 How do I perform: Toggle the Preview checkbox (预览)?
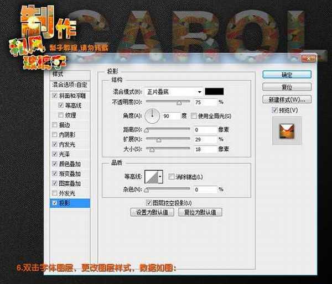[x=276, y=111]
